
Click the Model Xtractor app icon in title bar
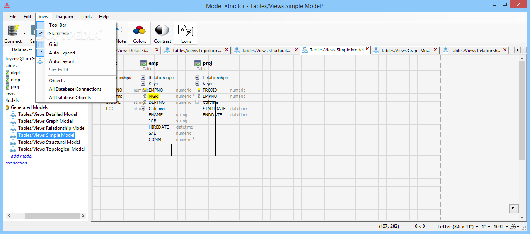[x=7, y=6]
